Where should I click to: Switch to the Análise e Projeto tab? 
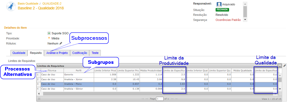(x=57, y=53)
